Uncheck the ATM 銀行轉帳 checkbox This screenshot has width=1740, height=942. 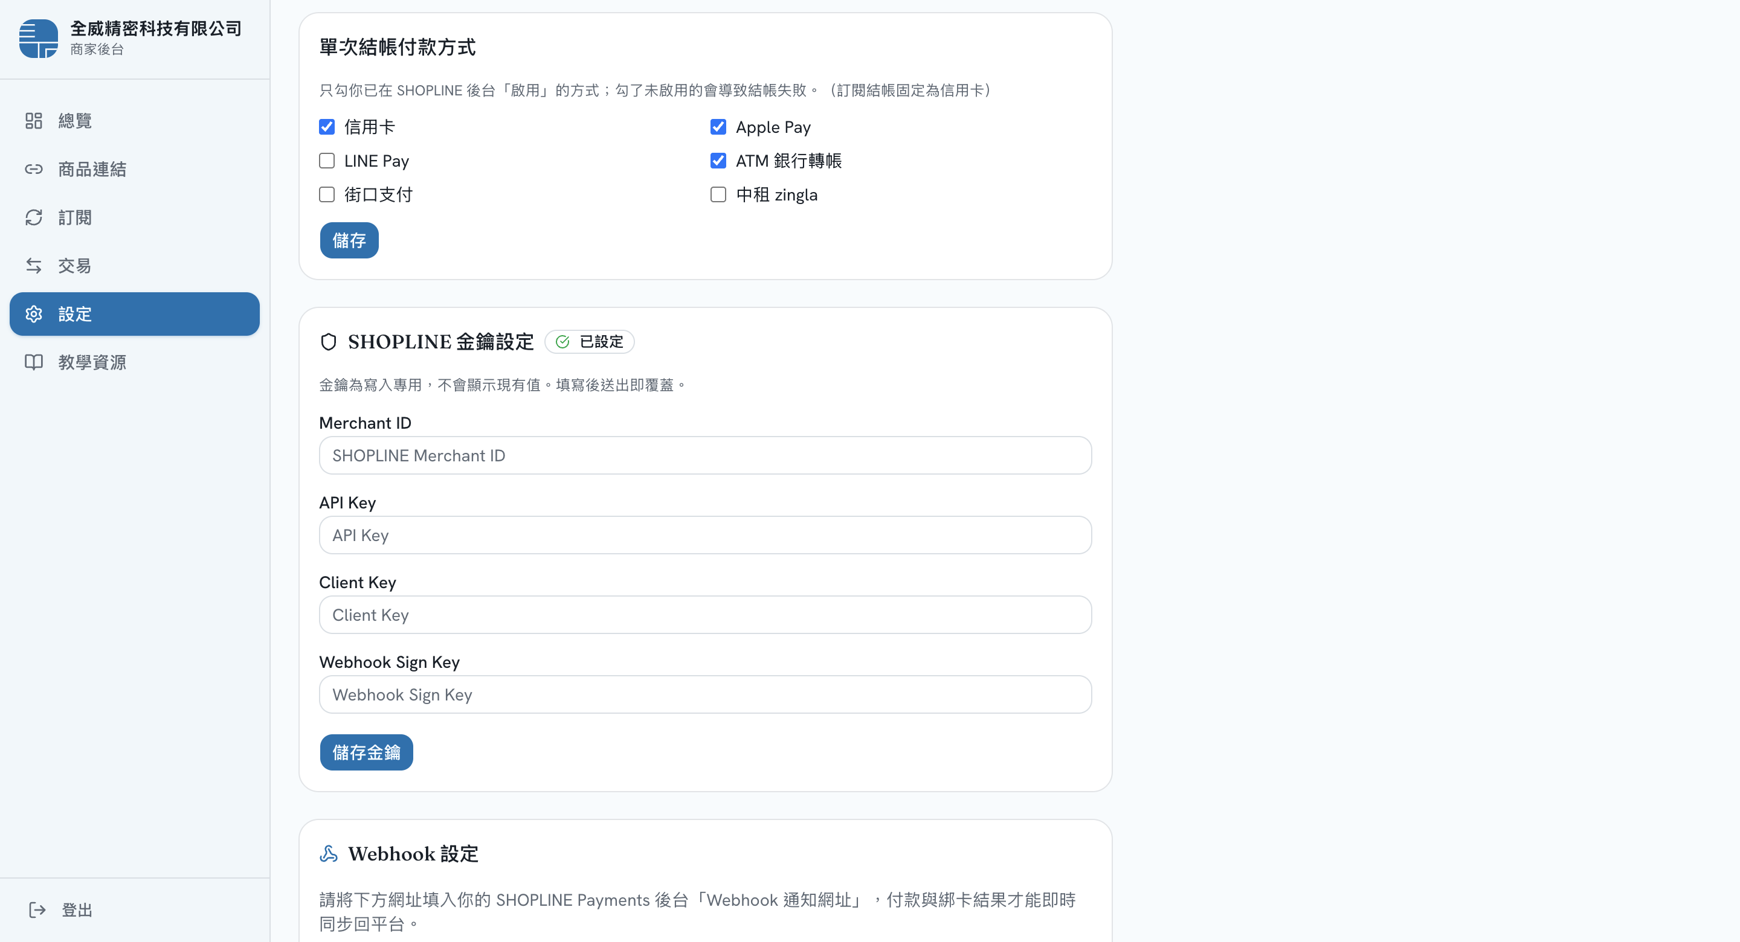coord(718,161)
